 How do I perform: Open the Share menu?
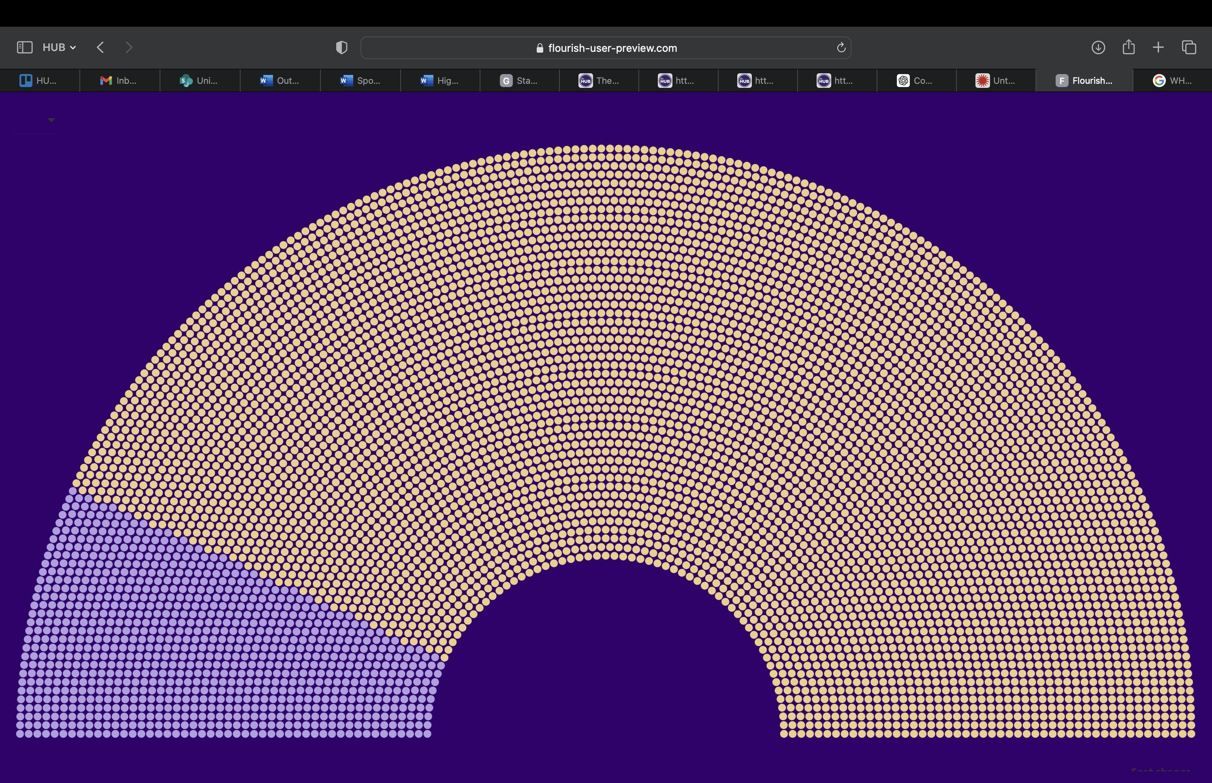[x=1129, y=47]
